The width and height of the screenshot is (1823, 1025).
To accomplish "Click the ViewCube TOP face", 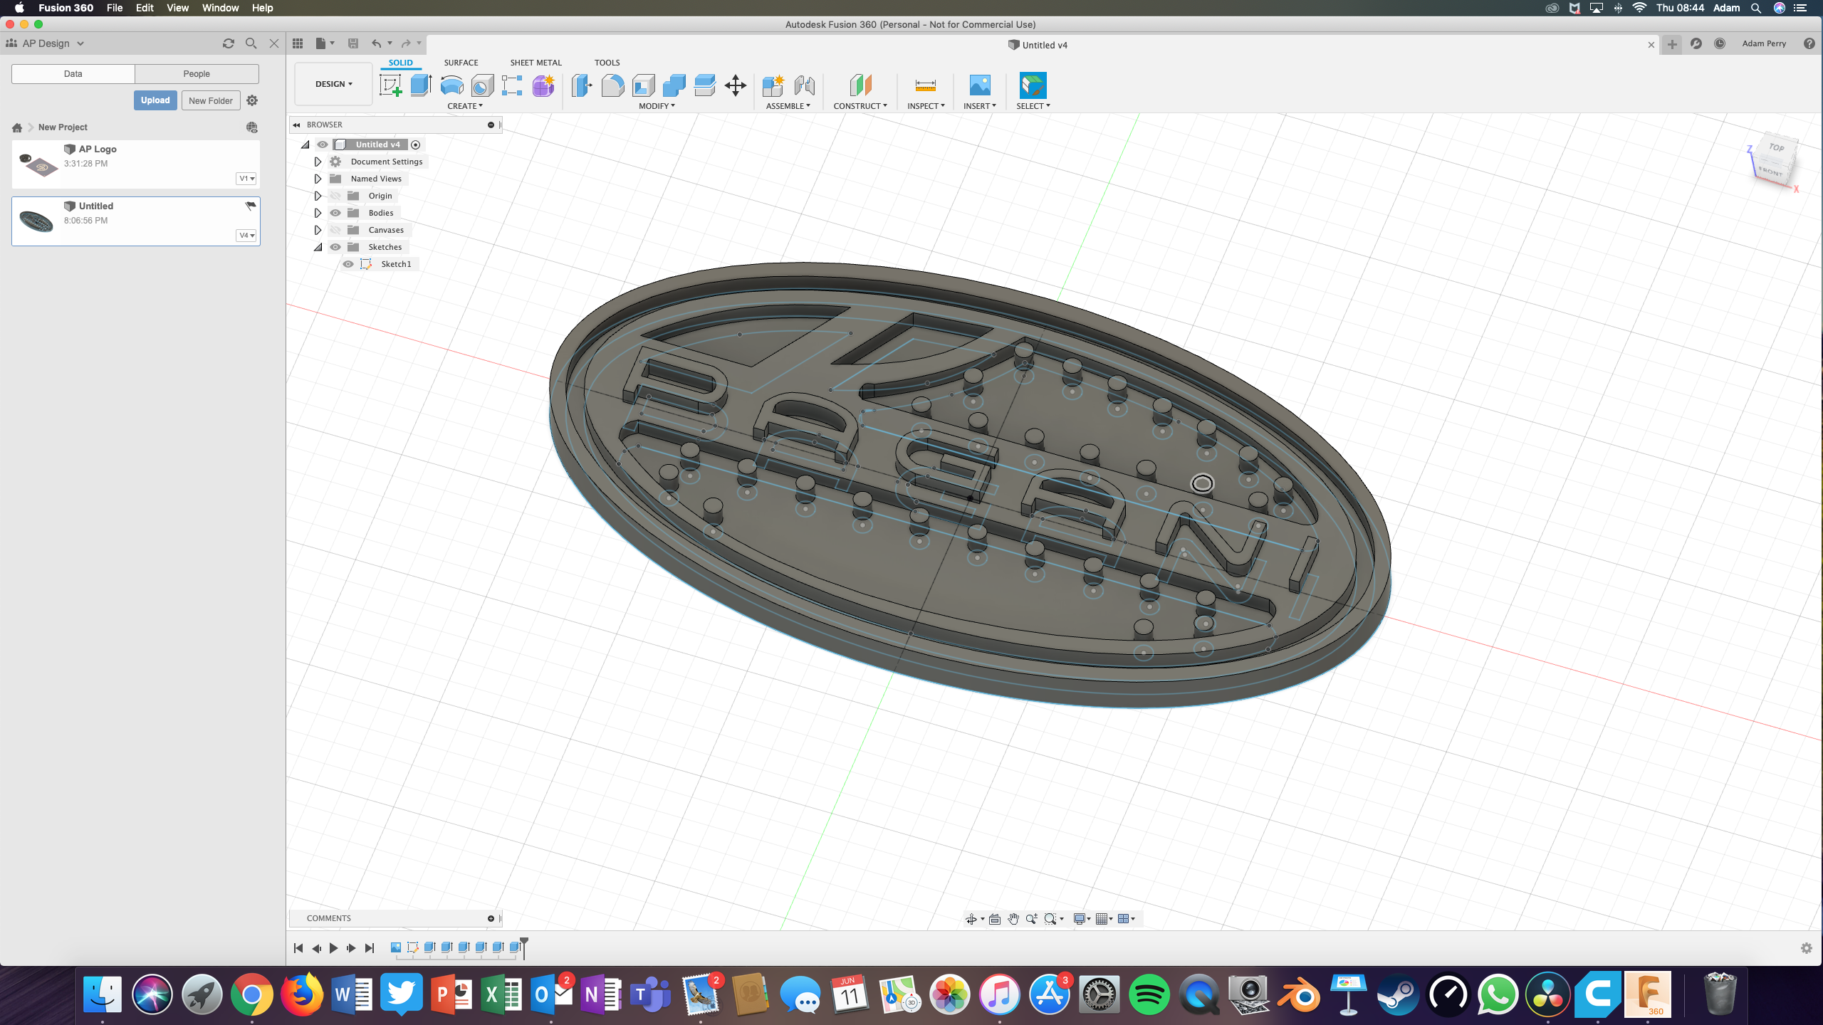I will pyautogui.click(x=1777, y=147).
